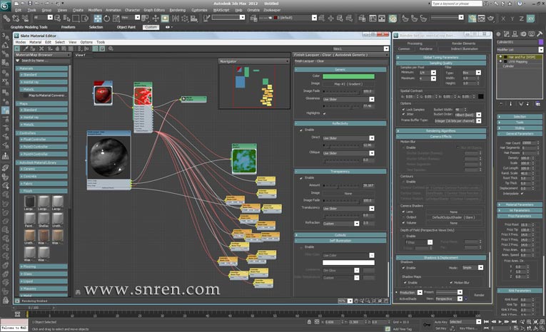Click Pick Material eyedropper in Slate toolbar

[26, 48]
